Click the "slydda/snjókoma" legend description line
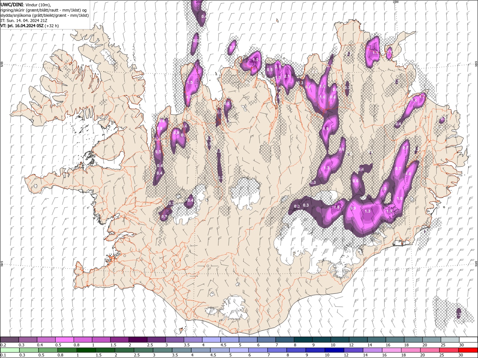Image resolution: width=478 pixels, height=358 pixels. coord(45,15)
